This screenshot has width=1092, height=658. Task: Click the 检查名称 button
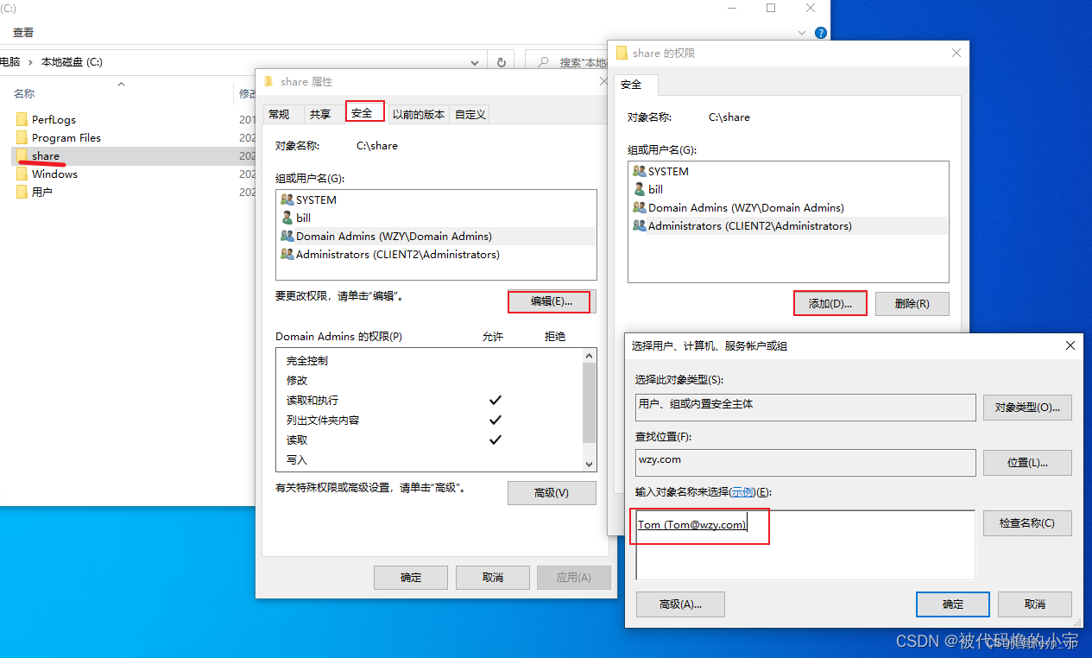(1026, 522)
